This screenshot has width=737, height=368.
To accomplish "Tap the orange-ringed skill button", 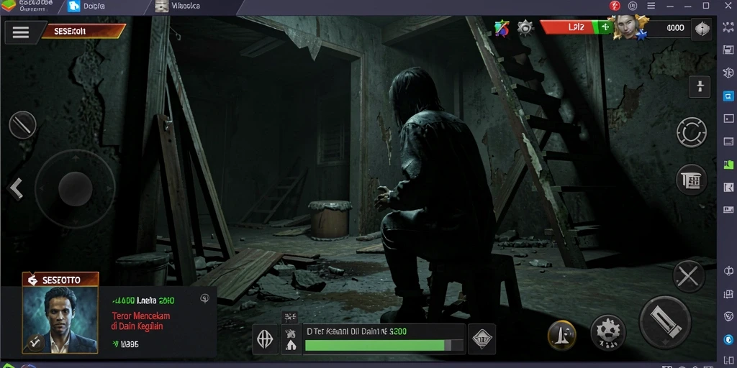I will (563, 335).
